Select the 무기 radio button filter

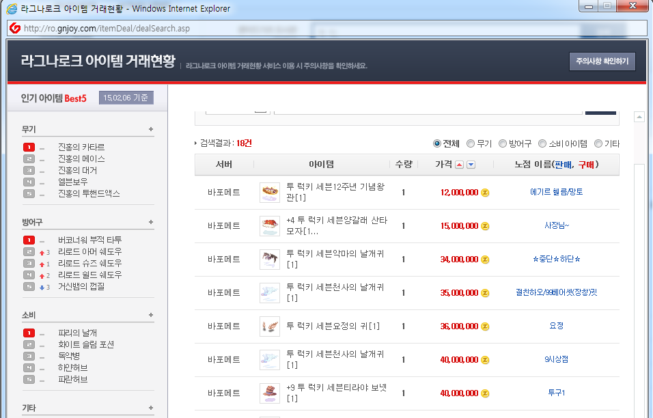pyautogui.click(x=471, y=143)
